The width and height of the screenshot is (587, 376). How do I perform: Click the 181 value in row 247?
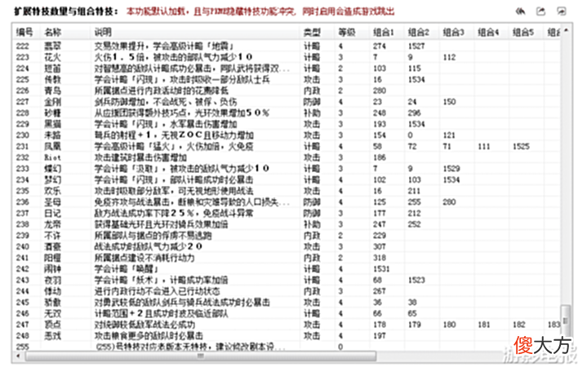pyautogui.click(x=483, y=325)
